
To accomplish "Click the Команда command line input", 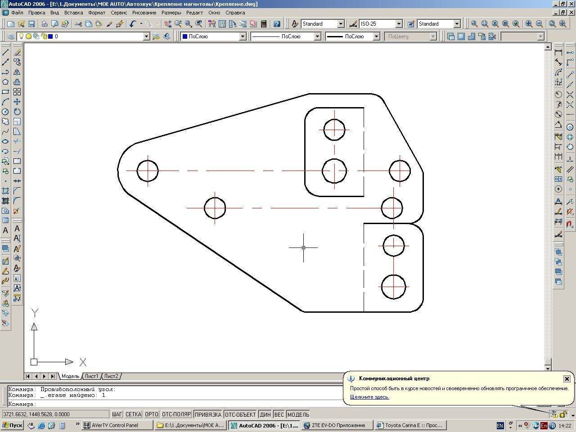I will [x=180, y=404].
